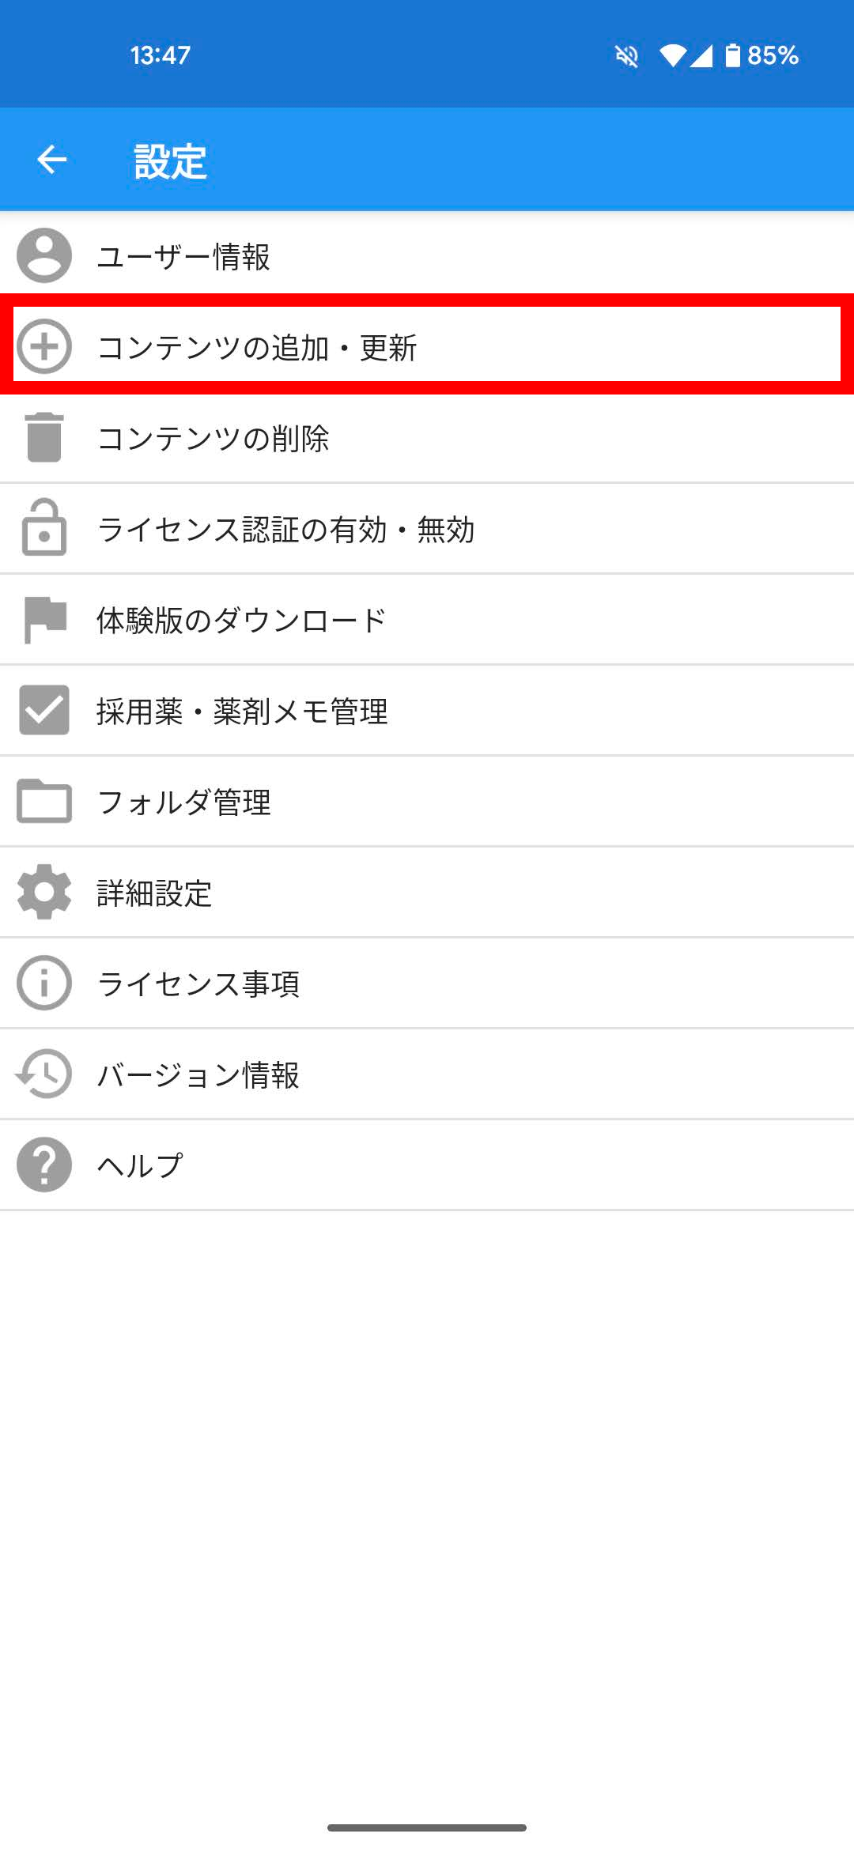Screen dimensions: 854x1850
Task: Tap the plus circle add-content icon
Action: [44, 346]
